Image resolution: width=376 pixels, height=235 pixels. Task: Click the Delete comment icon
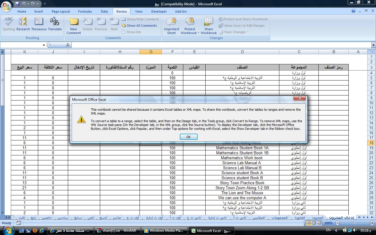click(88, 24)
